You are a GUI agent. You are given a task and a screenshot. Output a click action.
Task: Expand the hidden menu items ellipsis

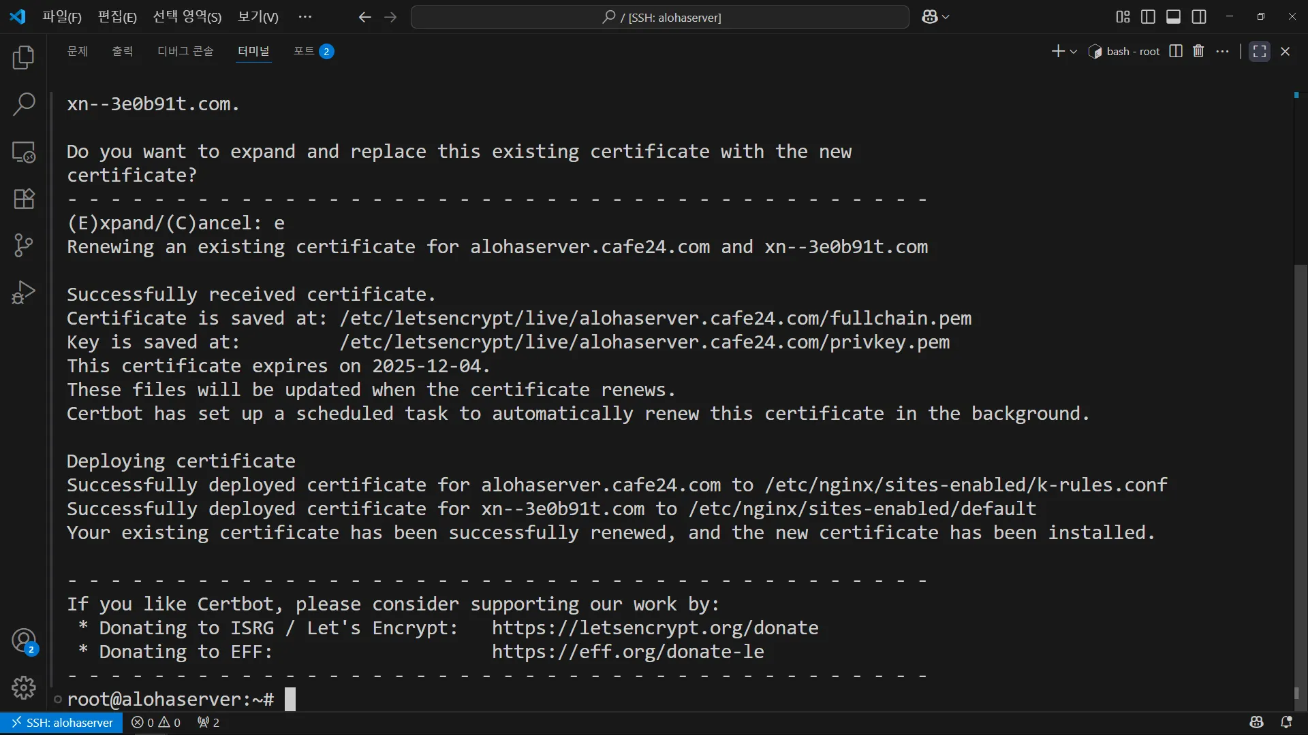[305, 17]
